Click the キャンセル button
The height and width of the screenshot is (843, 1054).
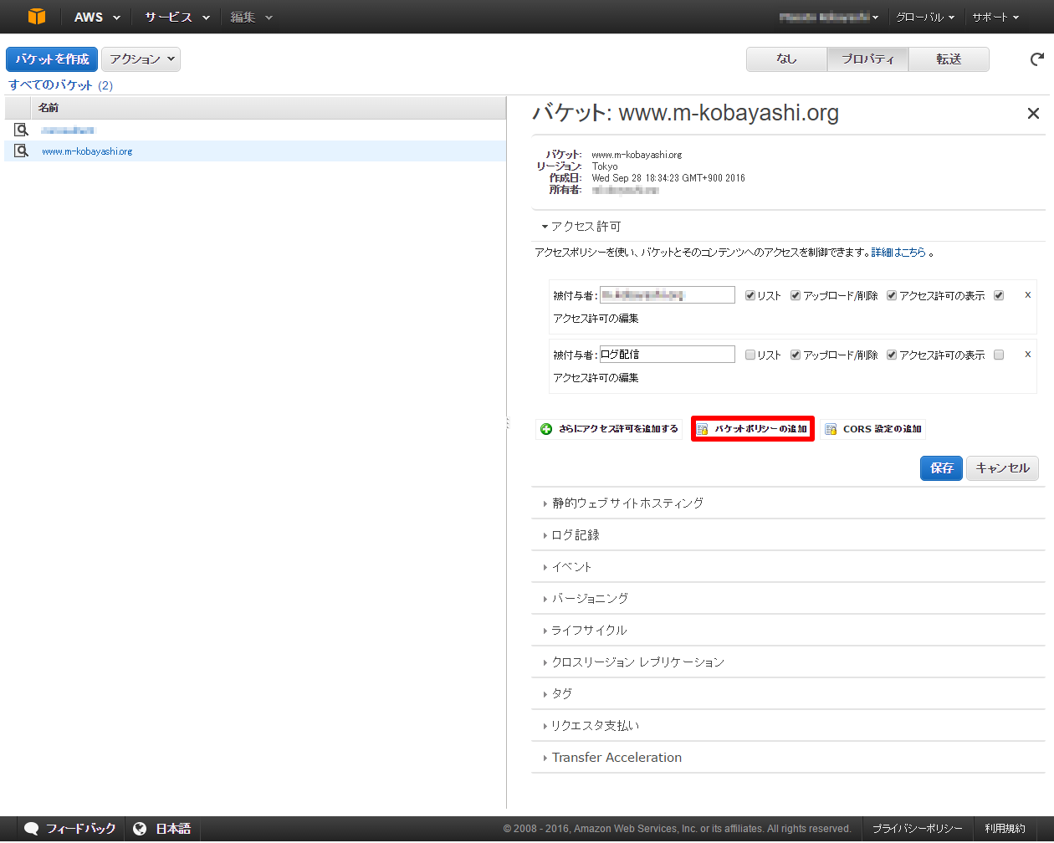1003,468
